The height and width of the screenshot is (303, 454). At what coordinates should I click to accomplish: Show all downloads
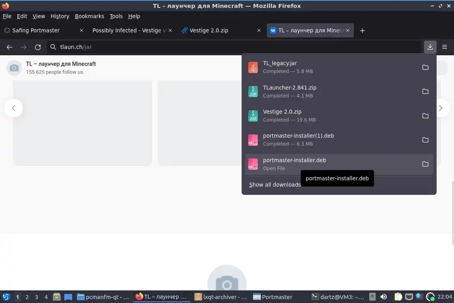coord(274,185)
